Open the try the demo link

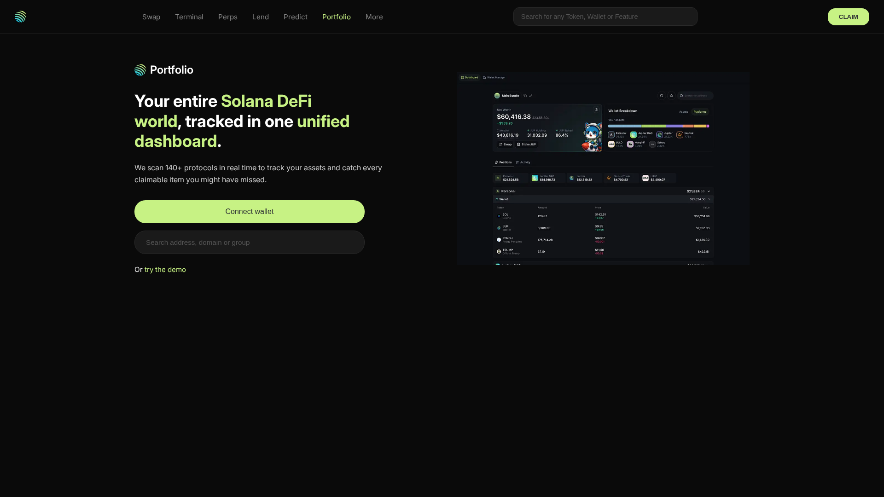[165, 270]
